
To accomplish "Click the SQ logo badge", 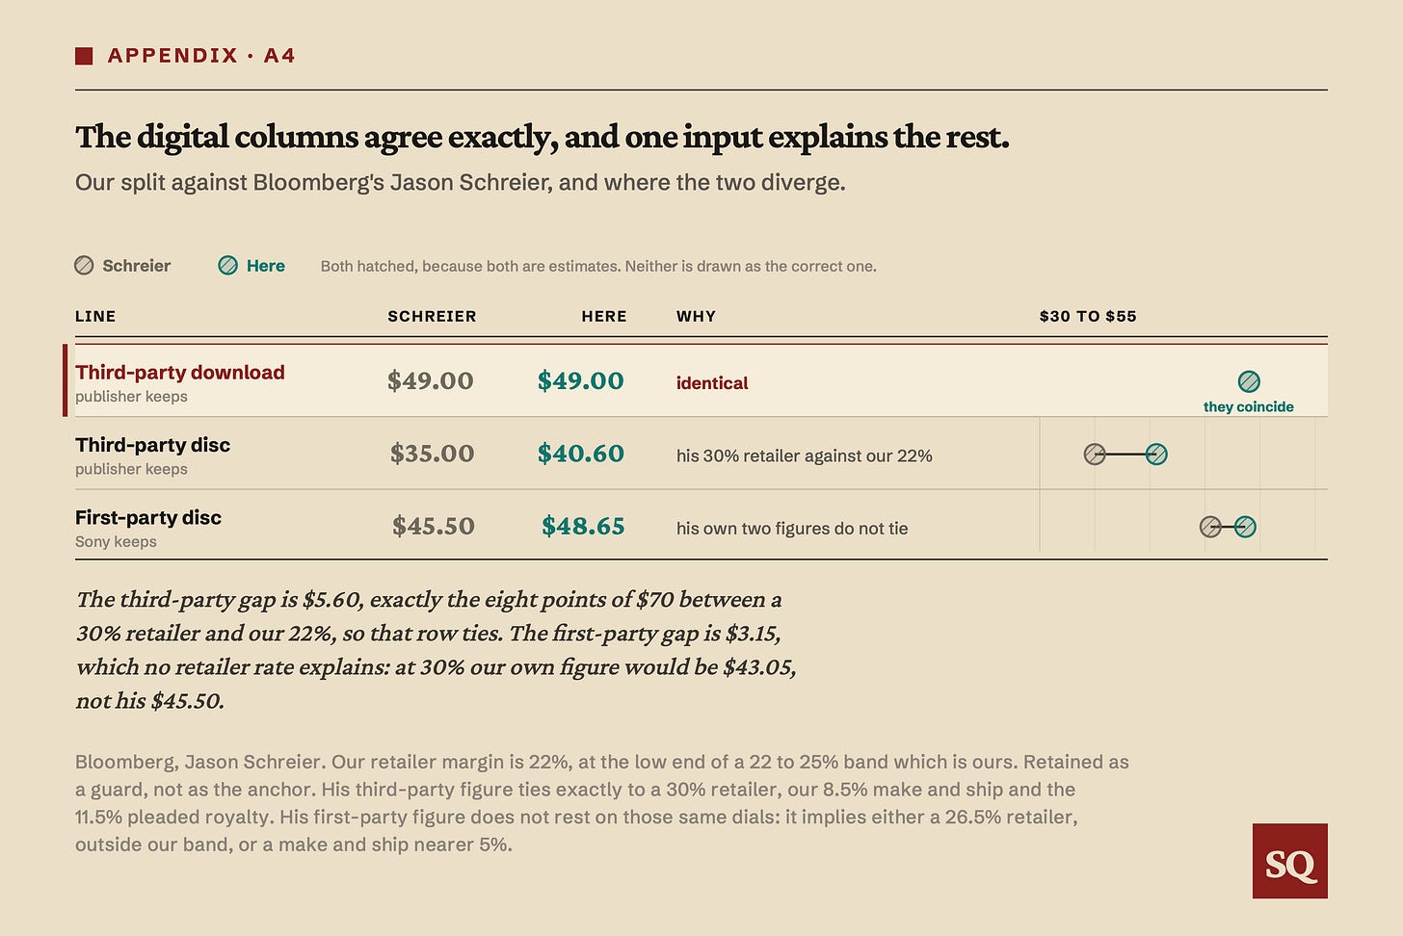I will tap(1289, 861).
